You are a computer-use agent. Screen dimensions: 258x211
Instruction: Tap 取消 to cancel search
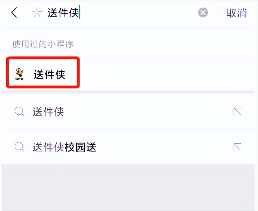237,13
